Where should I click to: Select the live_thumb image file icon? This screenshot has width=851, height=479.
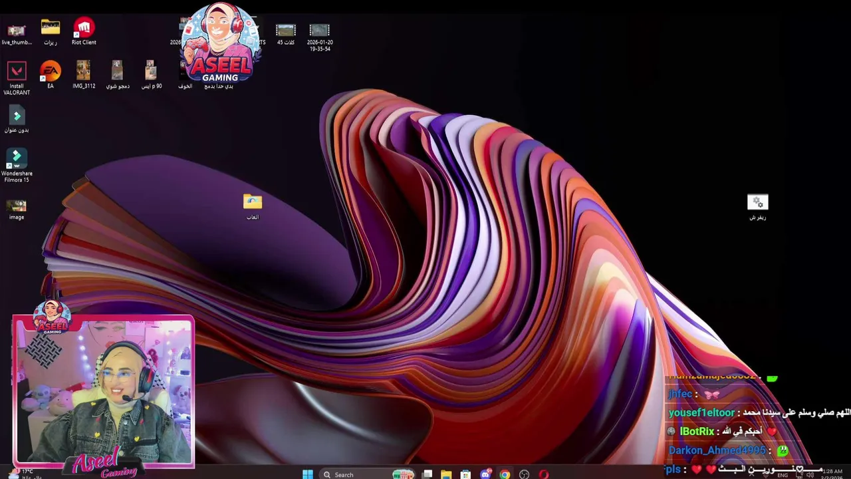pyautogui.click(x=17, y=33)
